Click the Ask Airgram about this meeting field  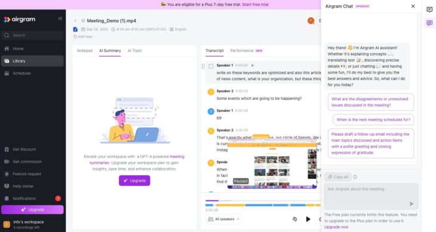tap(371, 197)
